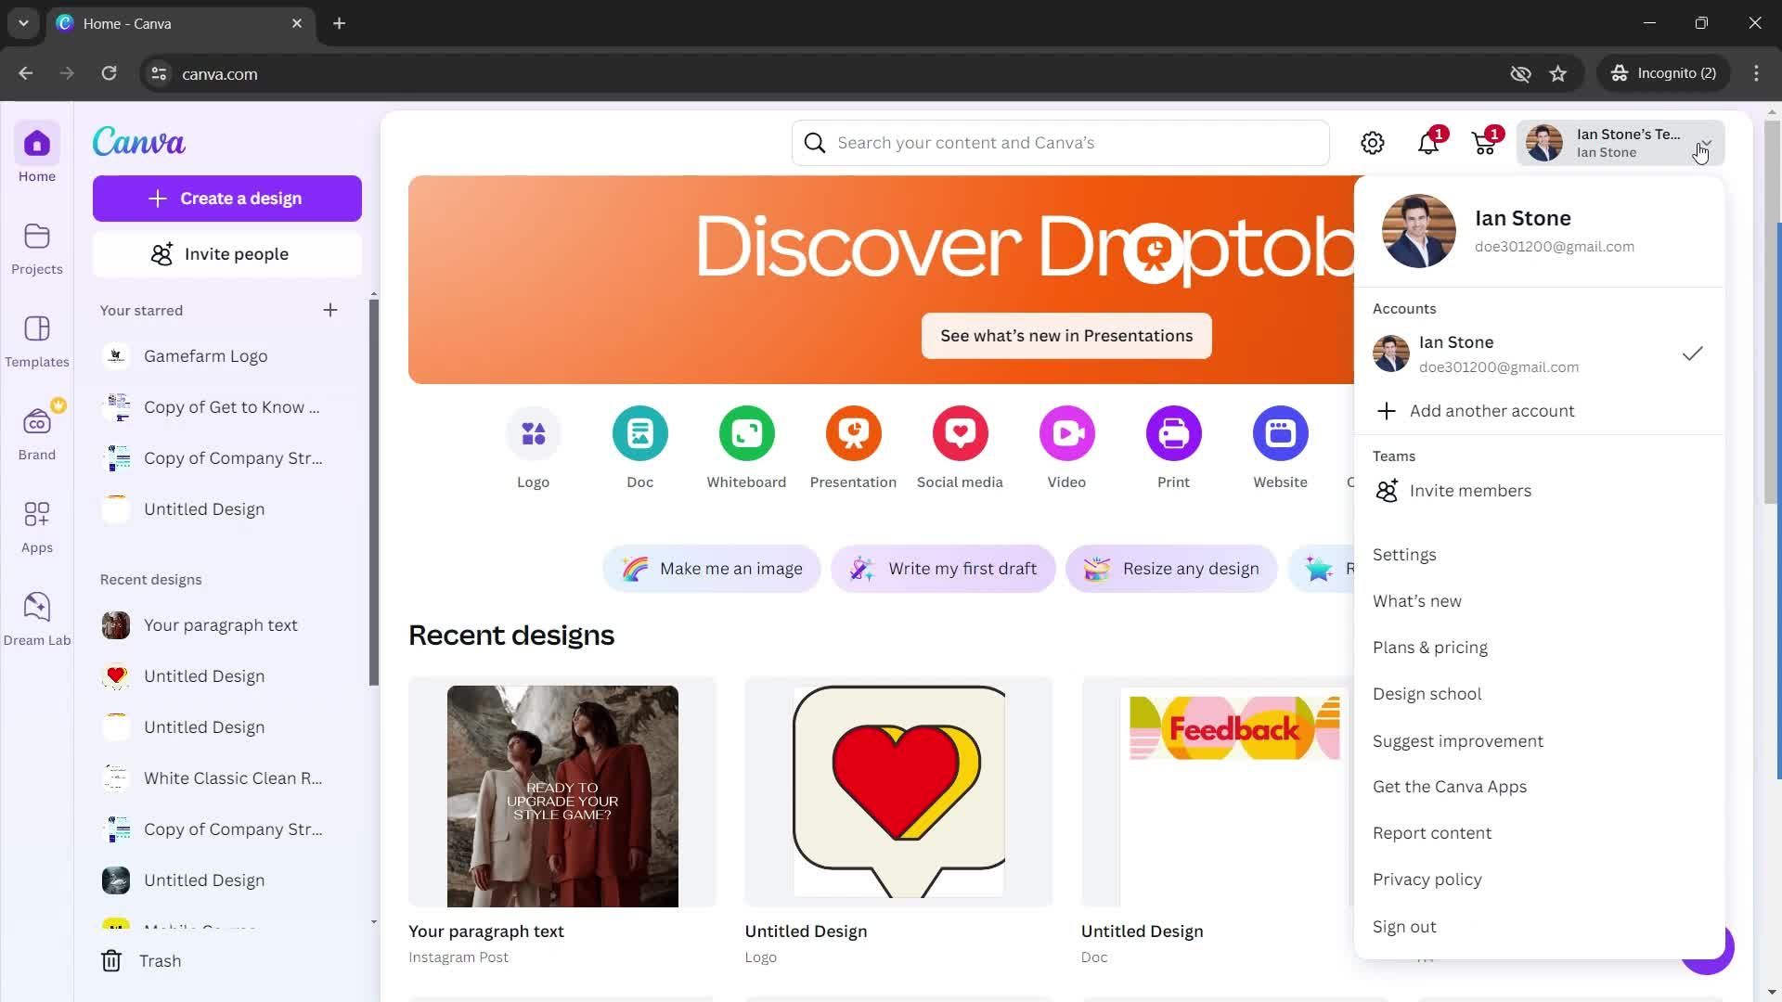Click the shopping cart icon
Screen dimensions: 1782x1002
[x=1485, y=142]
